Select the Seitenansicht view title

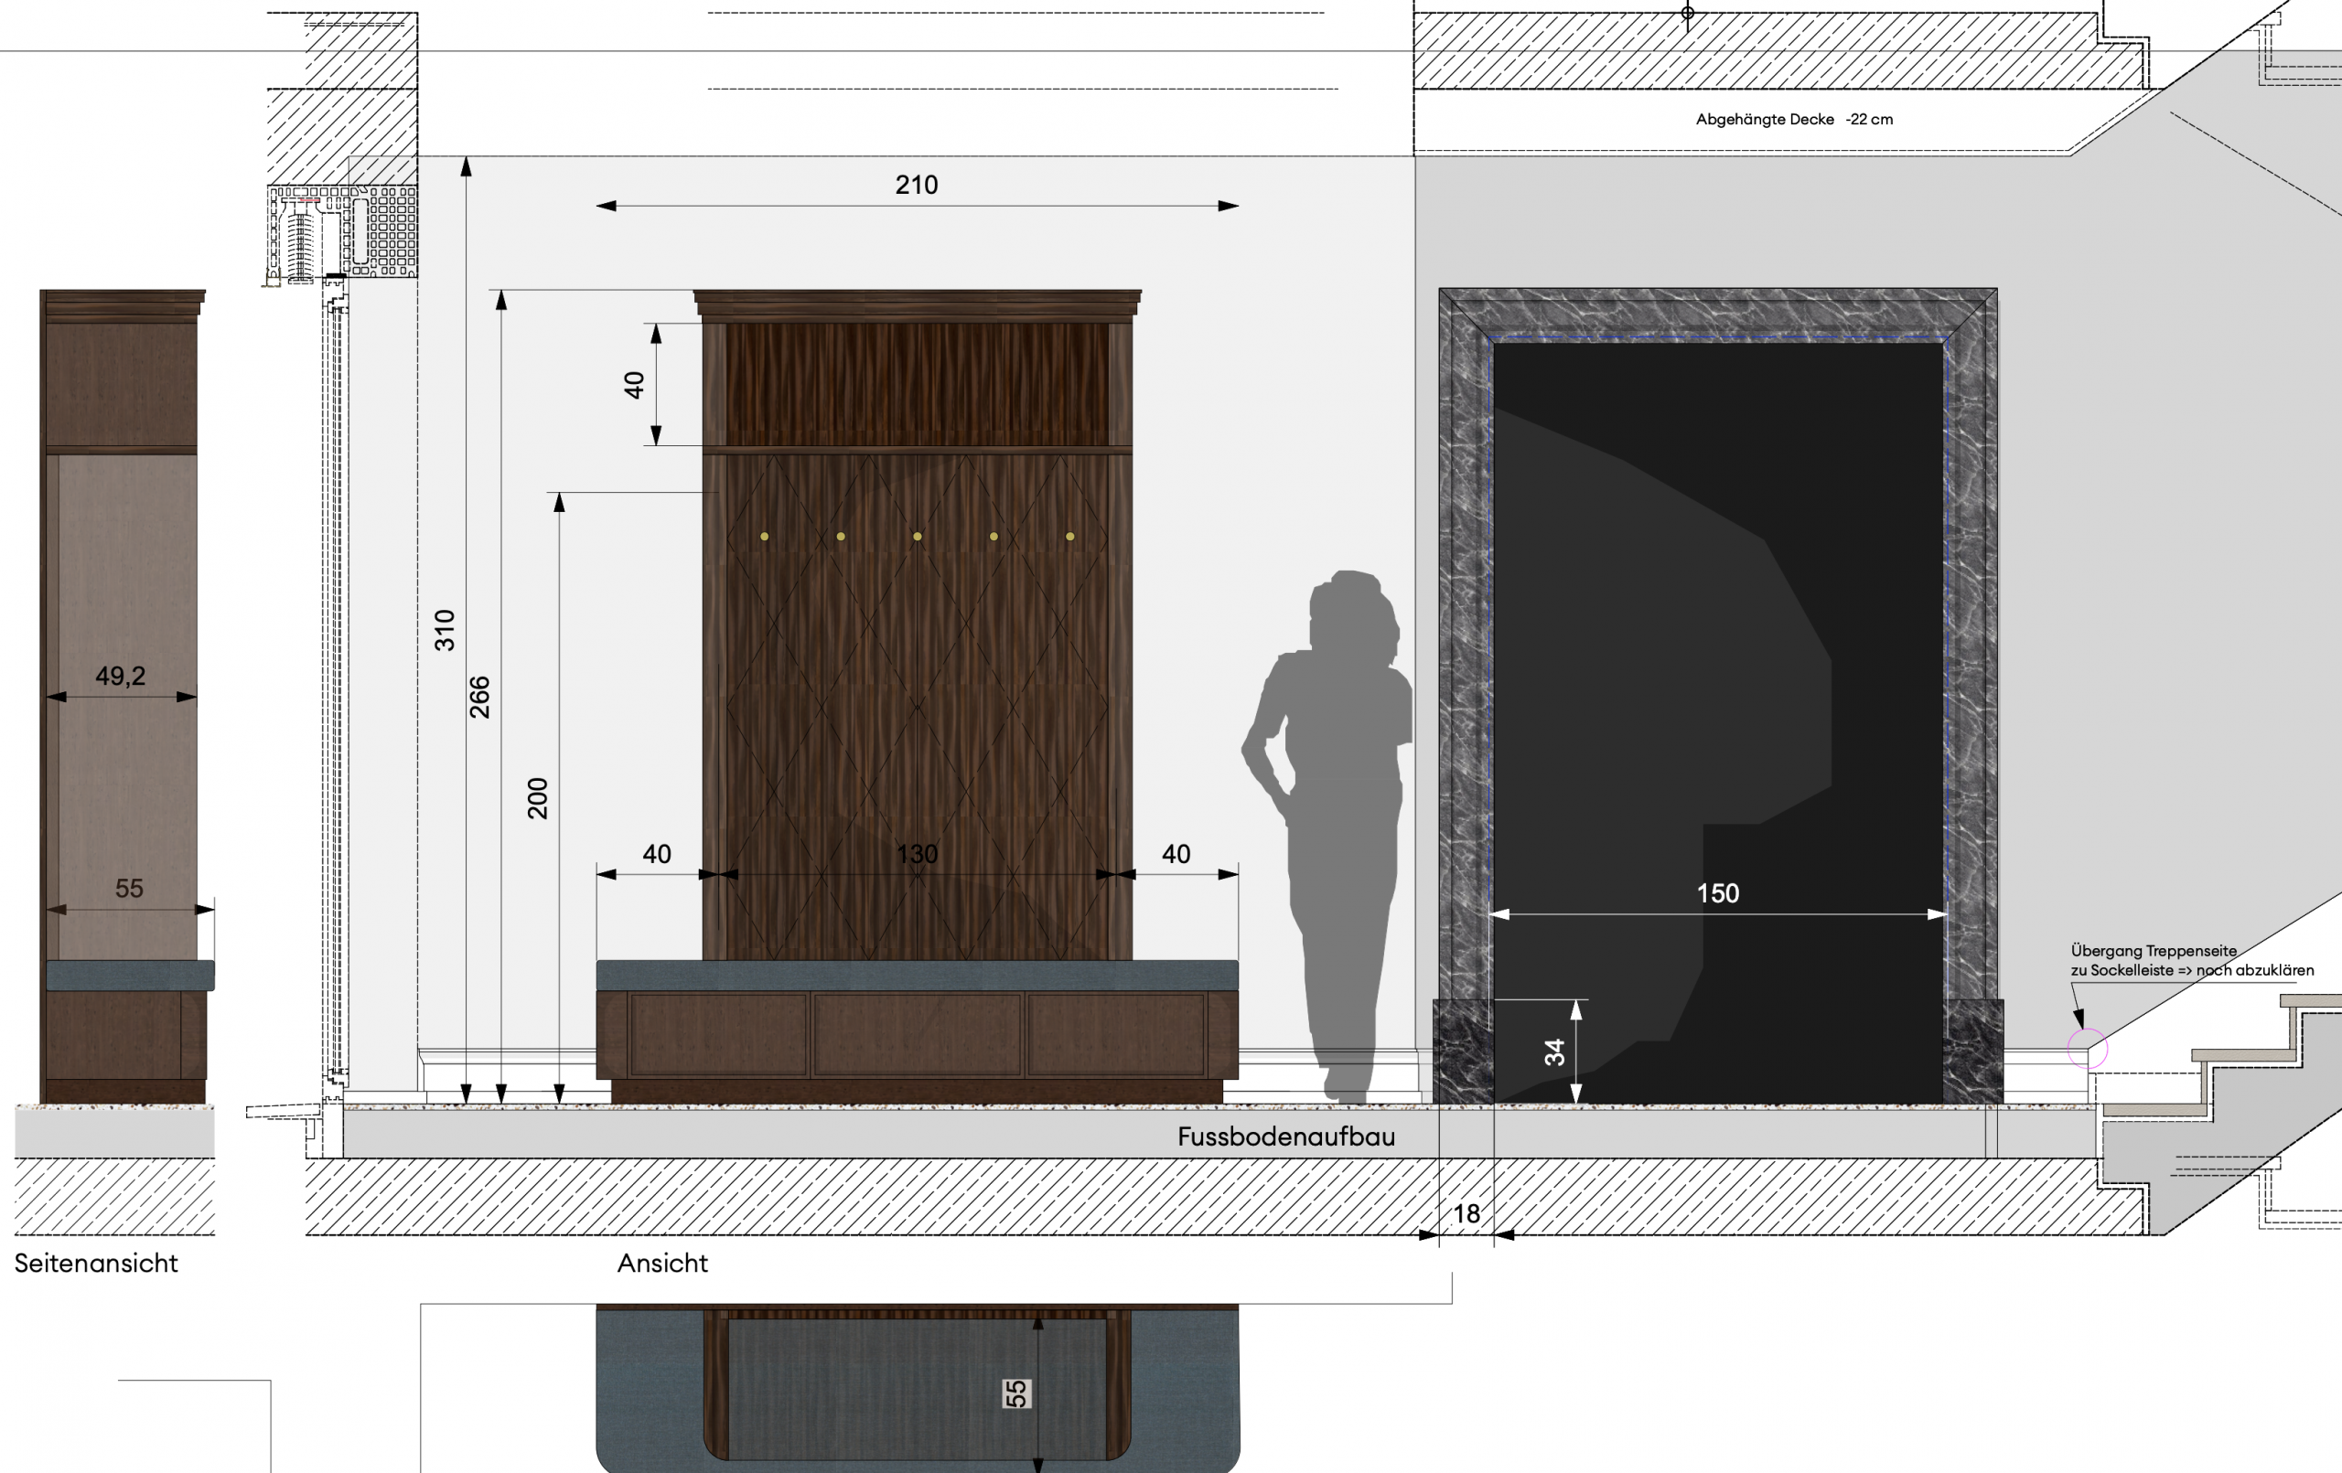96,1263
